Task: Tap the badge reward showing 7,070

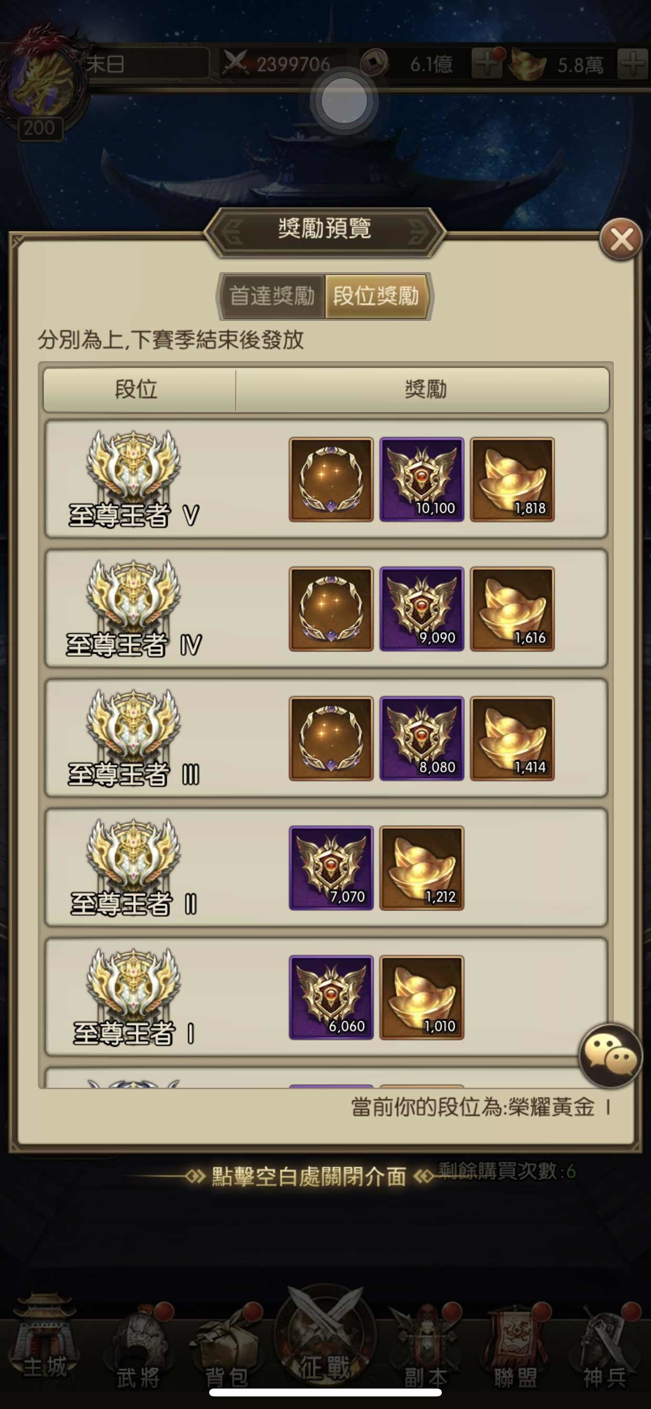Action: point(331,868)
